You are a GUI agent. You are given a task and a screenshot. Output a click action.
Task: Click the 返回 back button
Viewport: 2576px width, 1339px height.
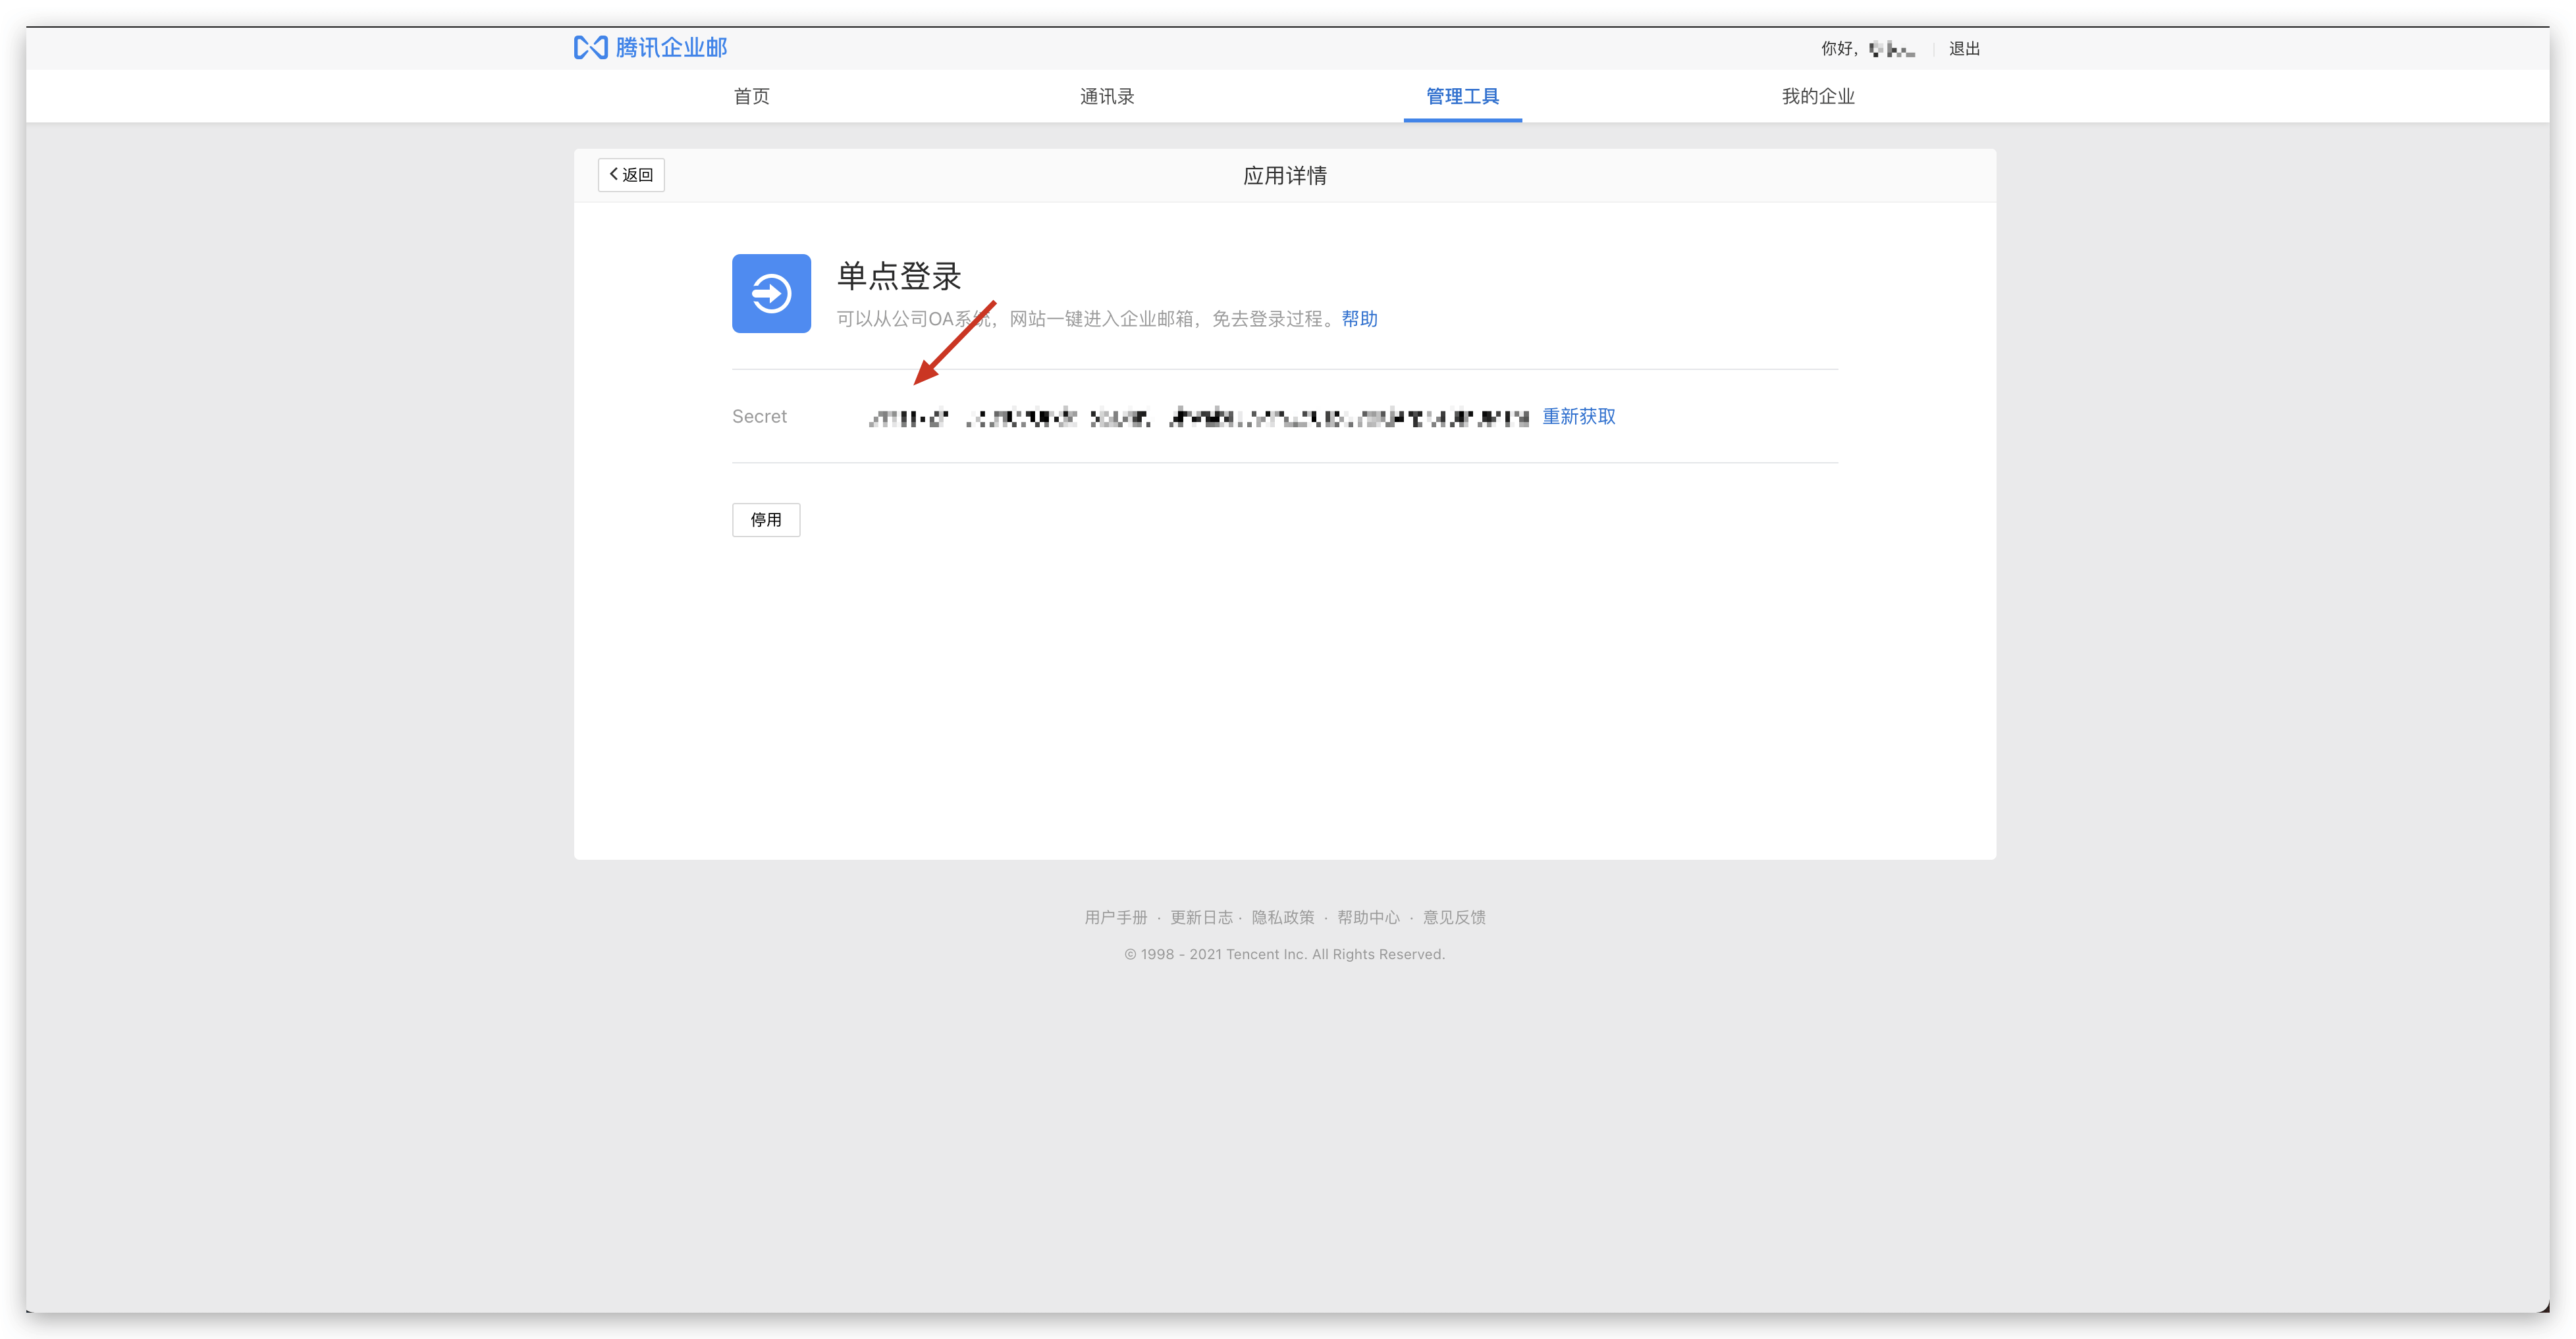[x=631, y=175]
